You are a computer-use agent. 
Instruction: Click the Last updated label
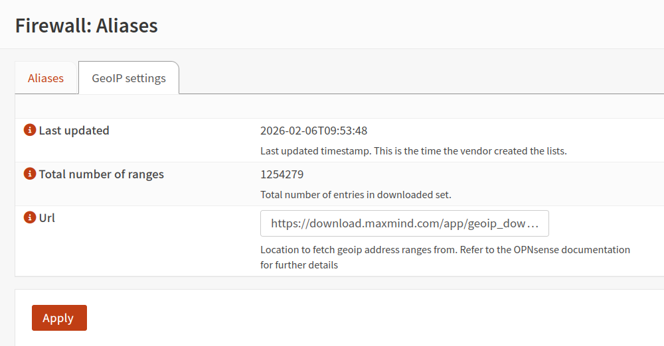[x=74, y=131]
